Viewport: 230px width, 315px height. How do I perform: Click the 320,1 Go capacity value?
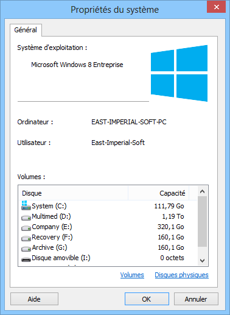[171, 227]
